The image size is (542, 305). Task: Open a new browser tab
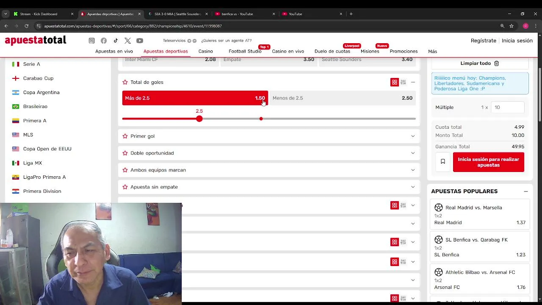351,14
